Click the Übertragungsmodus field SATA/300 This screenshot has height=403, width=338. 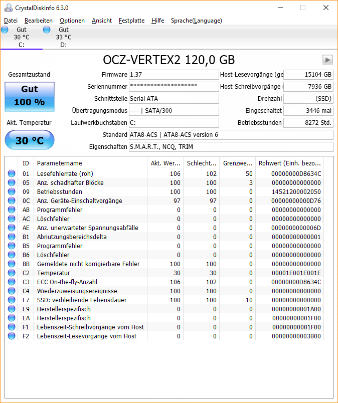click(x=174, y=111)
